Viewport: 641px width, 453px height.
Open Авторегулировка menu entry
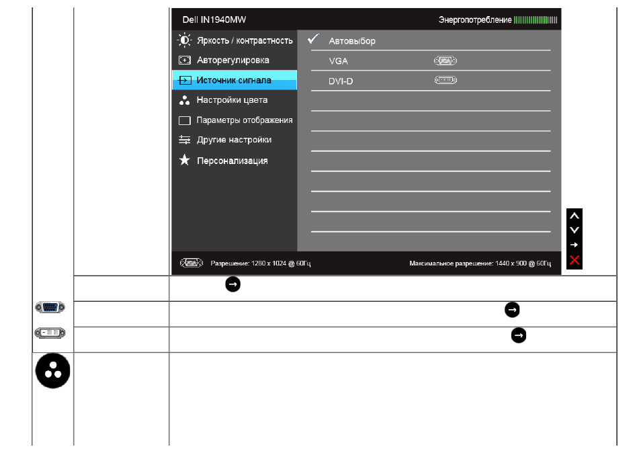234,60
